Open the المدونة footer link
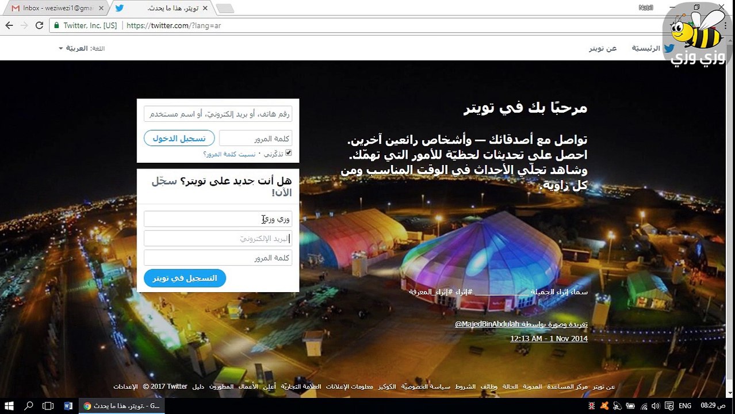The height and width of the screenshot is (414, 735). (x=533, y=386)
